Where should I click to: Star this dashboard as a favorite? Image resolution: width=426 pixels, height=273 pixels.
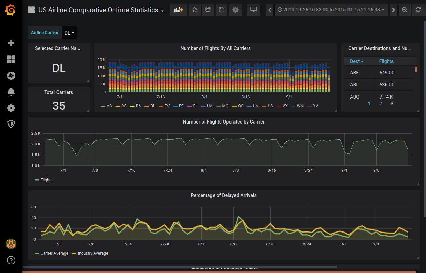(x=195, y=10)
